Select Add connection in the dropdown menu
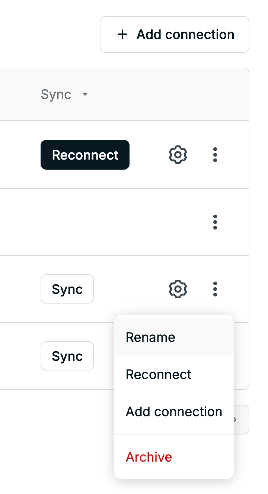 [174, 412]
